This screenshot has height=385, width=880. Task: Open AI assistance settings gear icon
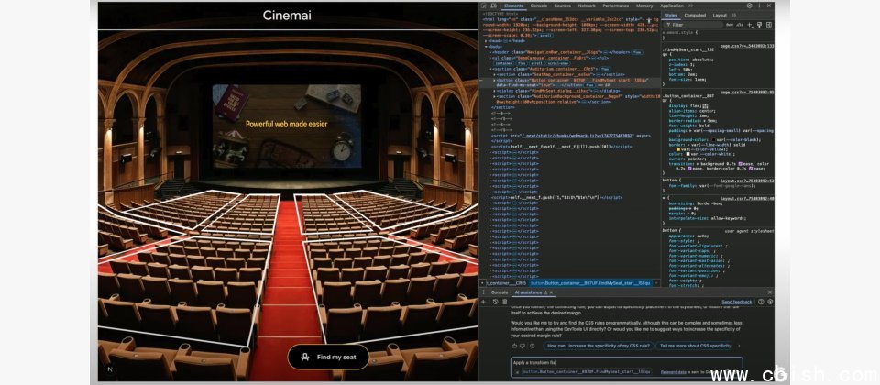[770, 302]
